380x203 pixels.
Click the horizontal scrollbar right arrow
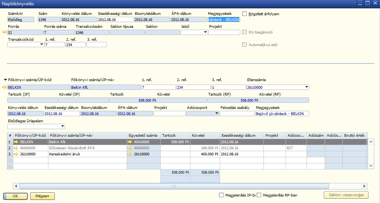pos(364,186)
